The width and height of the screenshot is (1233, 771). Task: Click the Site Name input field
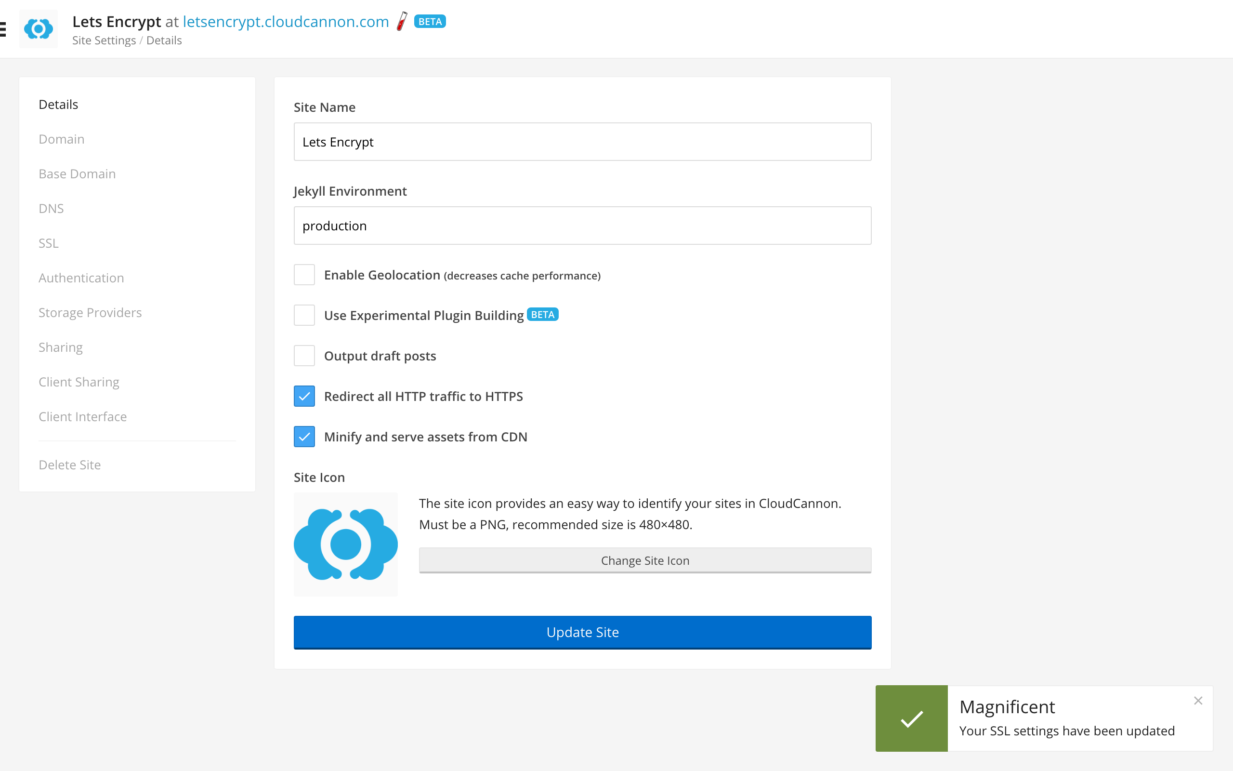point(582,141)
